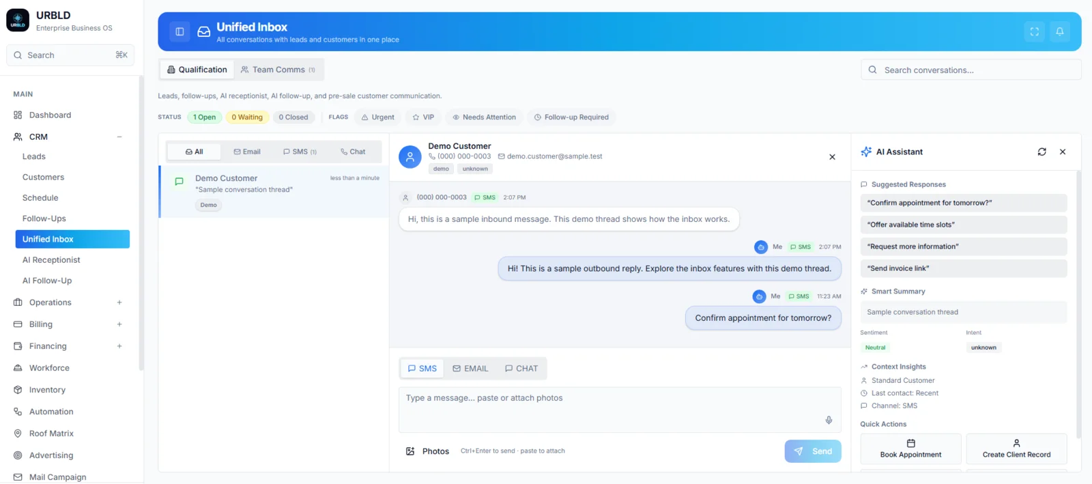Use "Request more information" suggested response
This screenshot has height=484, width=1092.
coord(964,246)
